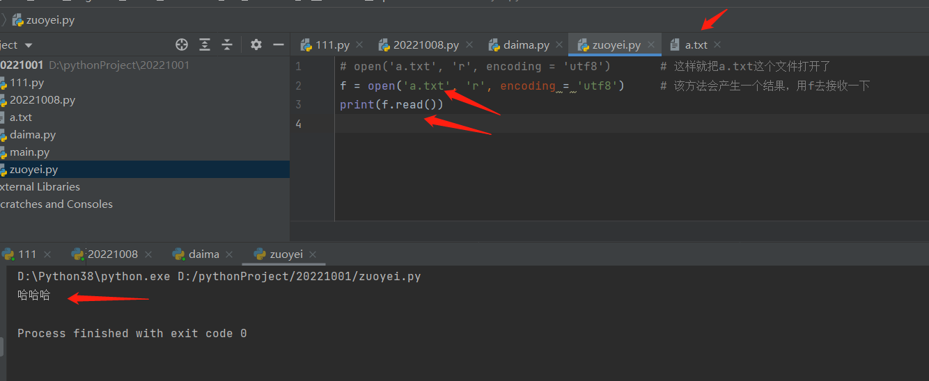Hide the Project tool window with minus icon
The image size is (929, 381).
coord(279,44)
